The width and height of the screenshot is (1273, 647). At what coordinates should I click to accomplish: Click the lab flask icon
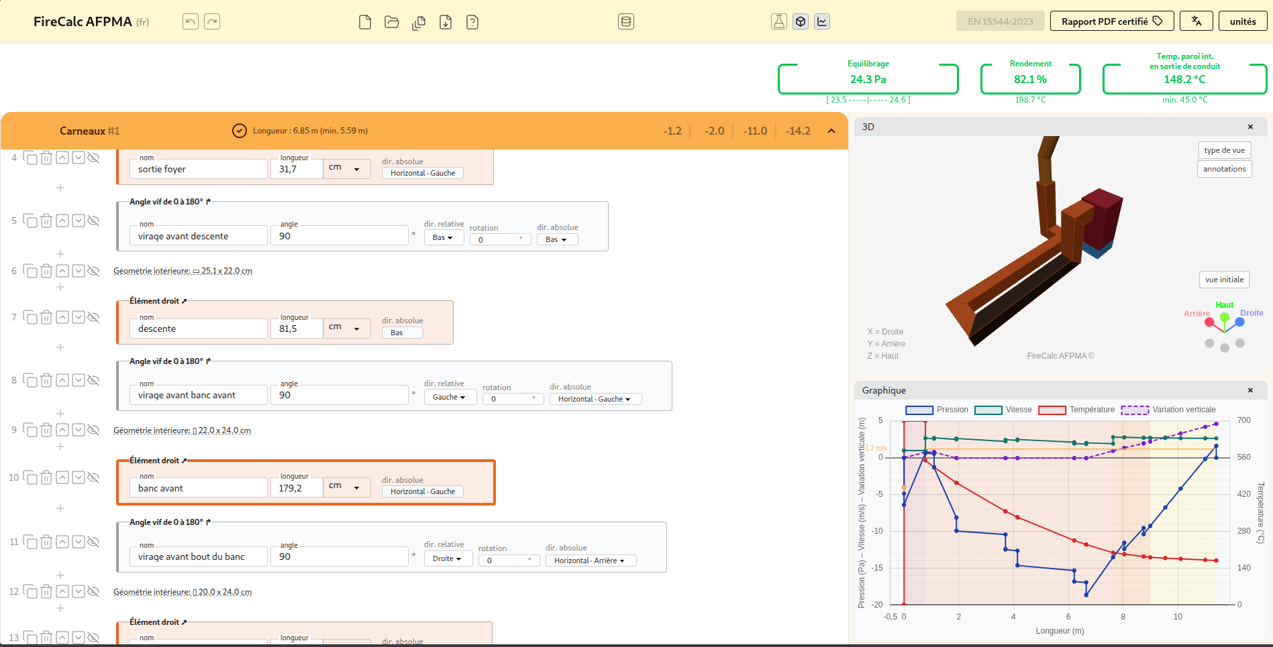coord(779,21)
